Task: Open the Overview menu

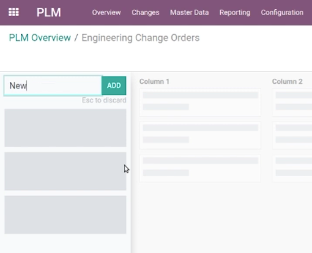Action: [106, 12]
